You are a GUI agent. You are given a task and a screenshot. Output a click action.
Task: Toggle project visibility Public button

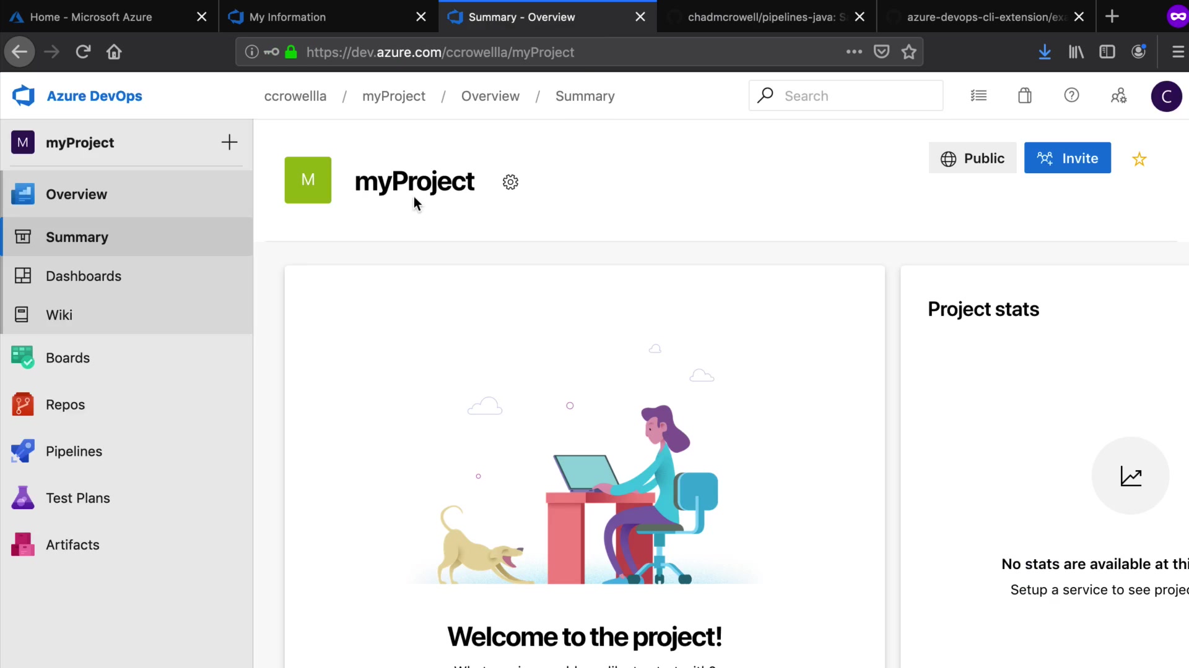click(x=972, y=158)
